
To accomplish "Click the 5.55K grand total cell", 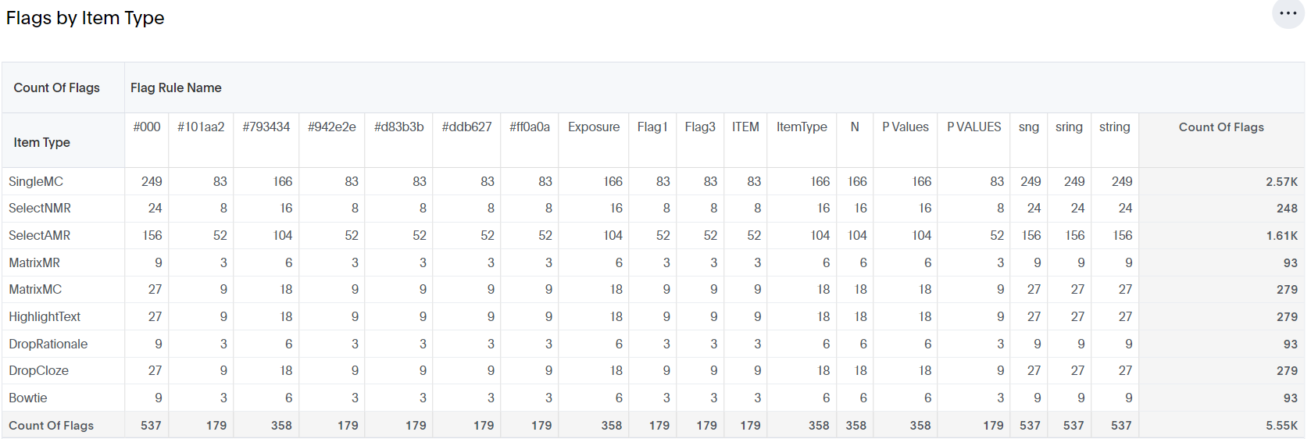I will pyautogui.click(x=1281, y=426).
